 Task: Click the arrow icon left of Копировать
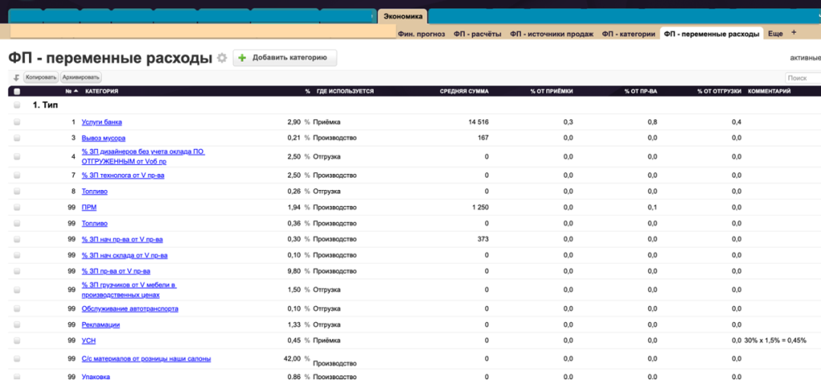coord(16,78)
